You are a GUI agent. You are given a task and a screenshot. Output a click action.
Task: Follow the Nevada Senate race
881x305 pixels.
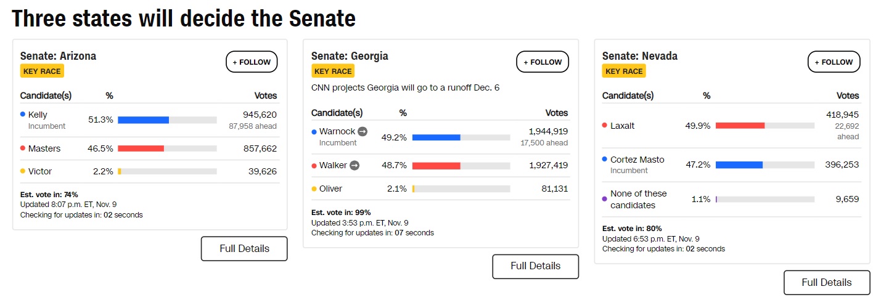(834, 62)
